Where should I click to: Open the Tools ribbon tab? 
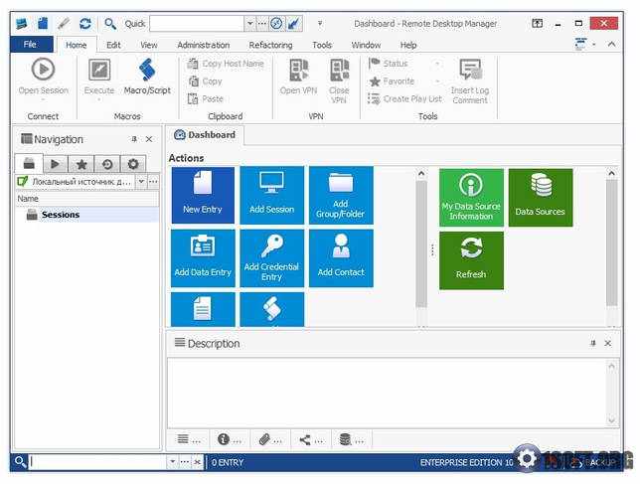click(322, 45)
